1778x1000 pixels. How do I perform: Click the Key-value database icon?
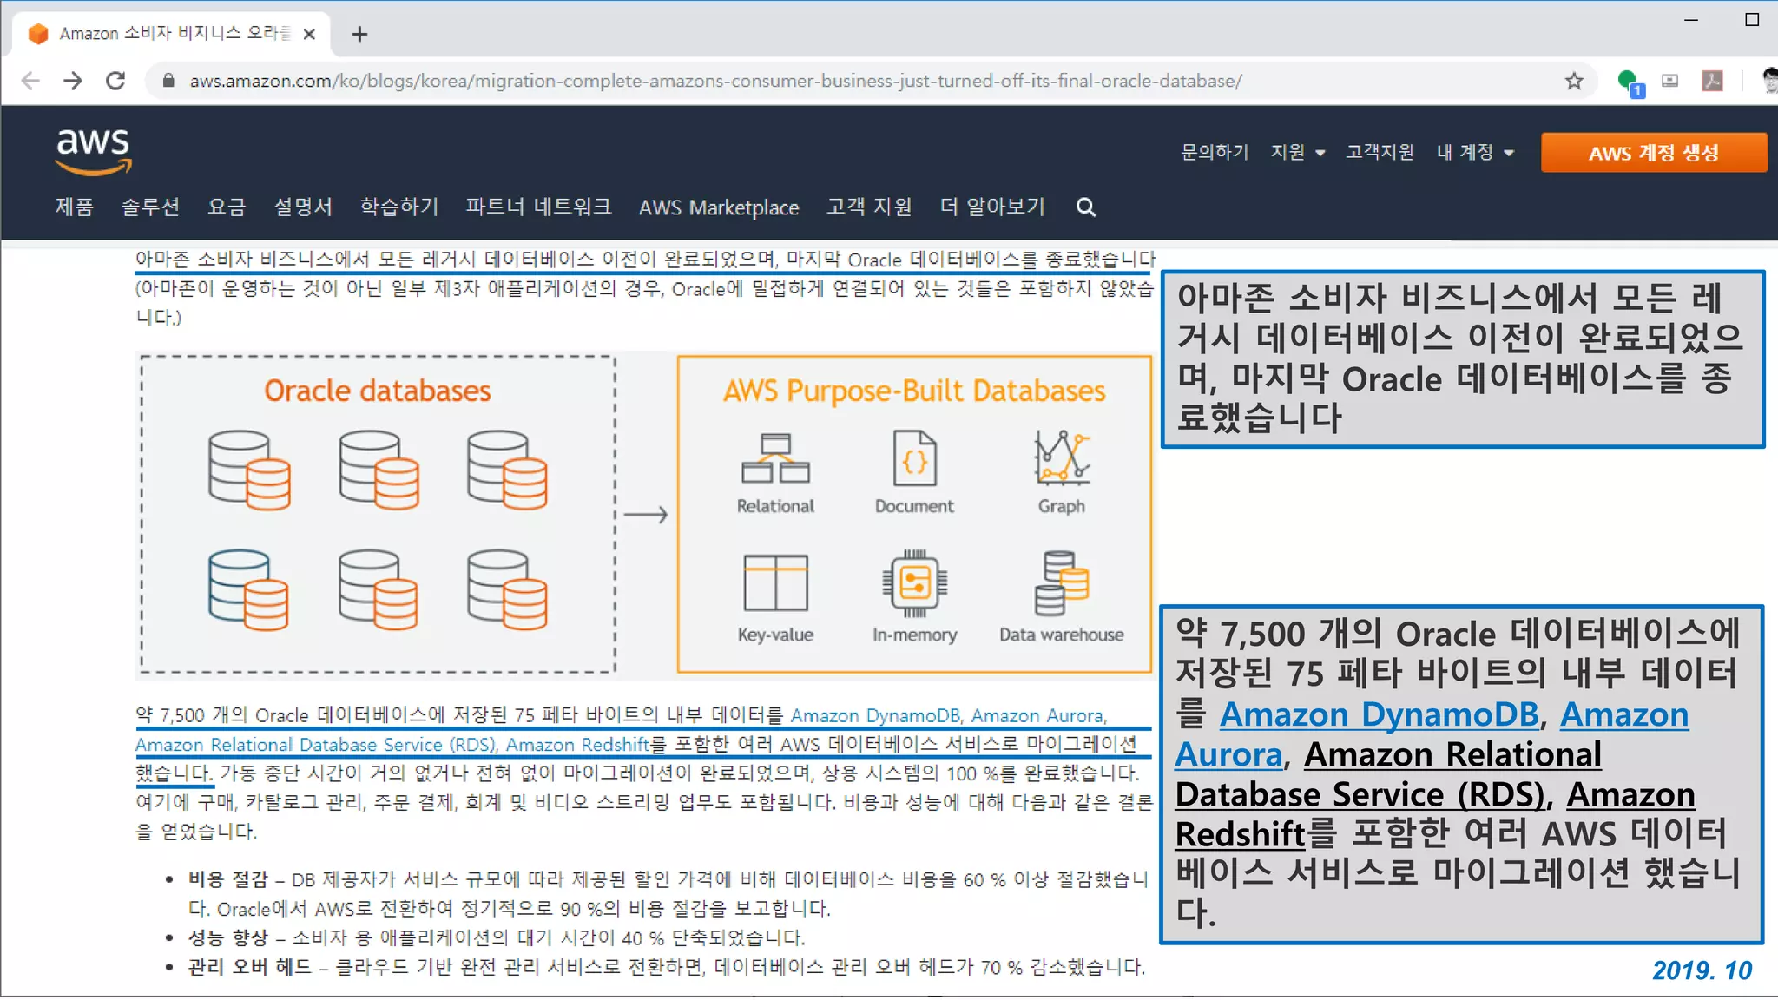tap(775, 582)
